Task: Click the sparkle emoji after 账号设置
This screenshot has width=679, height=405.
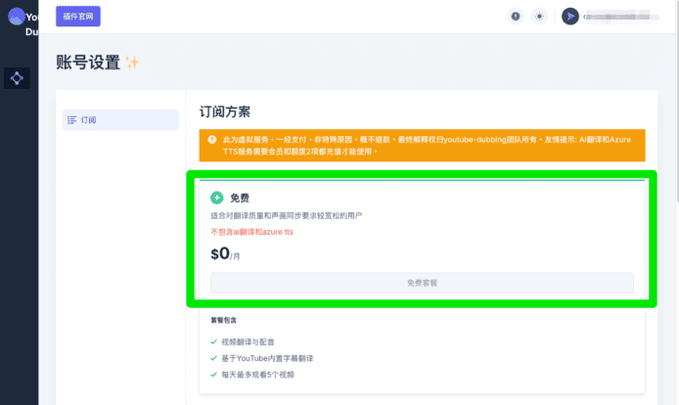Action: (132, 63)
